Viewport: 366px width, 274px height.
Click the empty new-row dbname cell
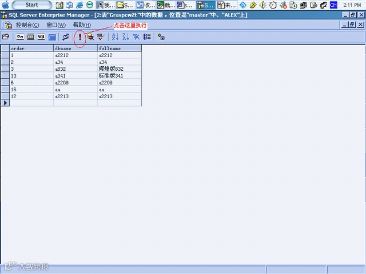point(75,103)
